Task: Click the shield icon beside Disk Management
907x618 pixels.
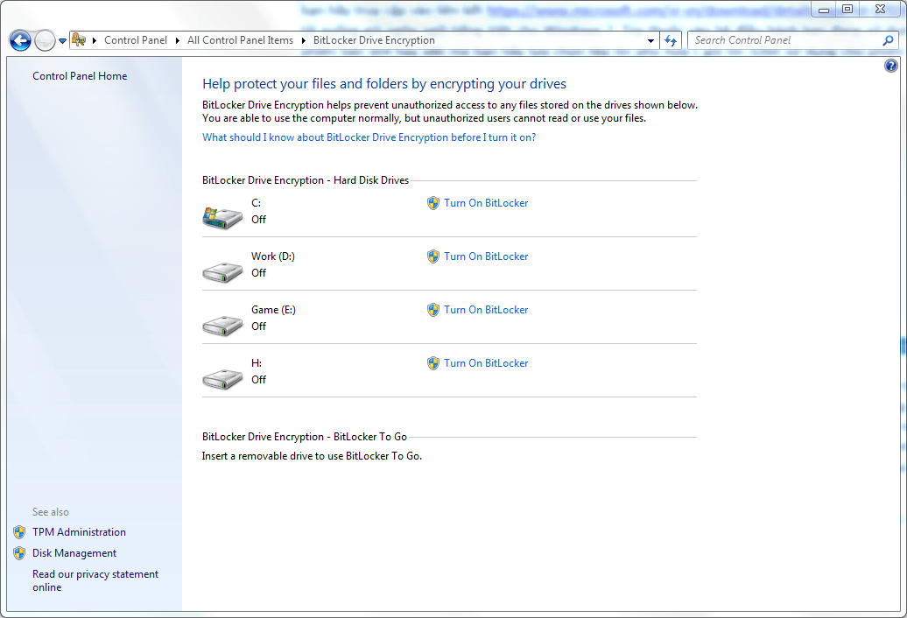Action: [x=19, y=553]
